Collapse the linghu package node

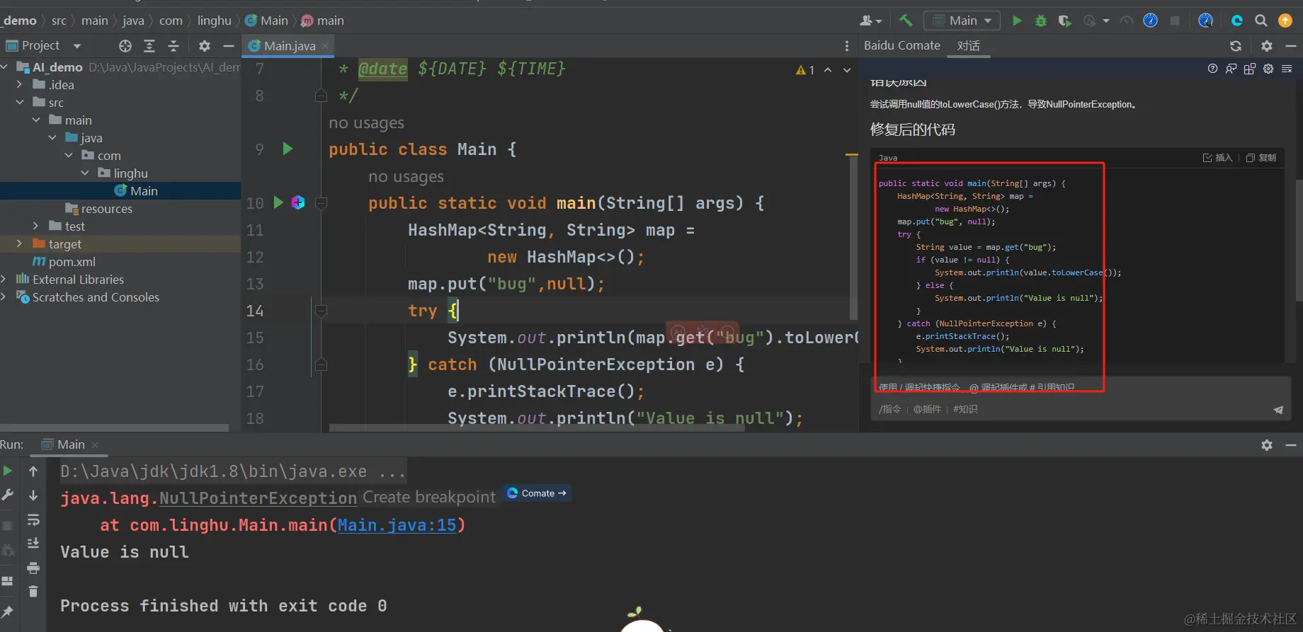pyautogui.click(x=85, y=173)
